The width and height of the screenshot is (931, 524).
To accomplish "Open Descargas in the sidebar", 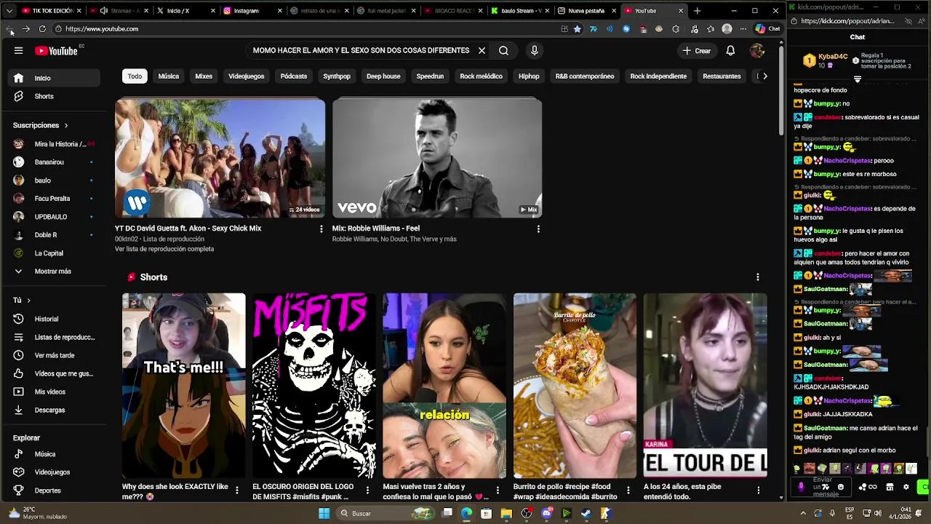I will 53,410.
